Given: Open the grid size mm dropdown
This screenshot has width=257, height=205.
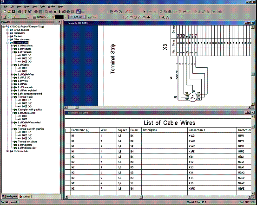Looking at the screenshot, I should point(84,17).
